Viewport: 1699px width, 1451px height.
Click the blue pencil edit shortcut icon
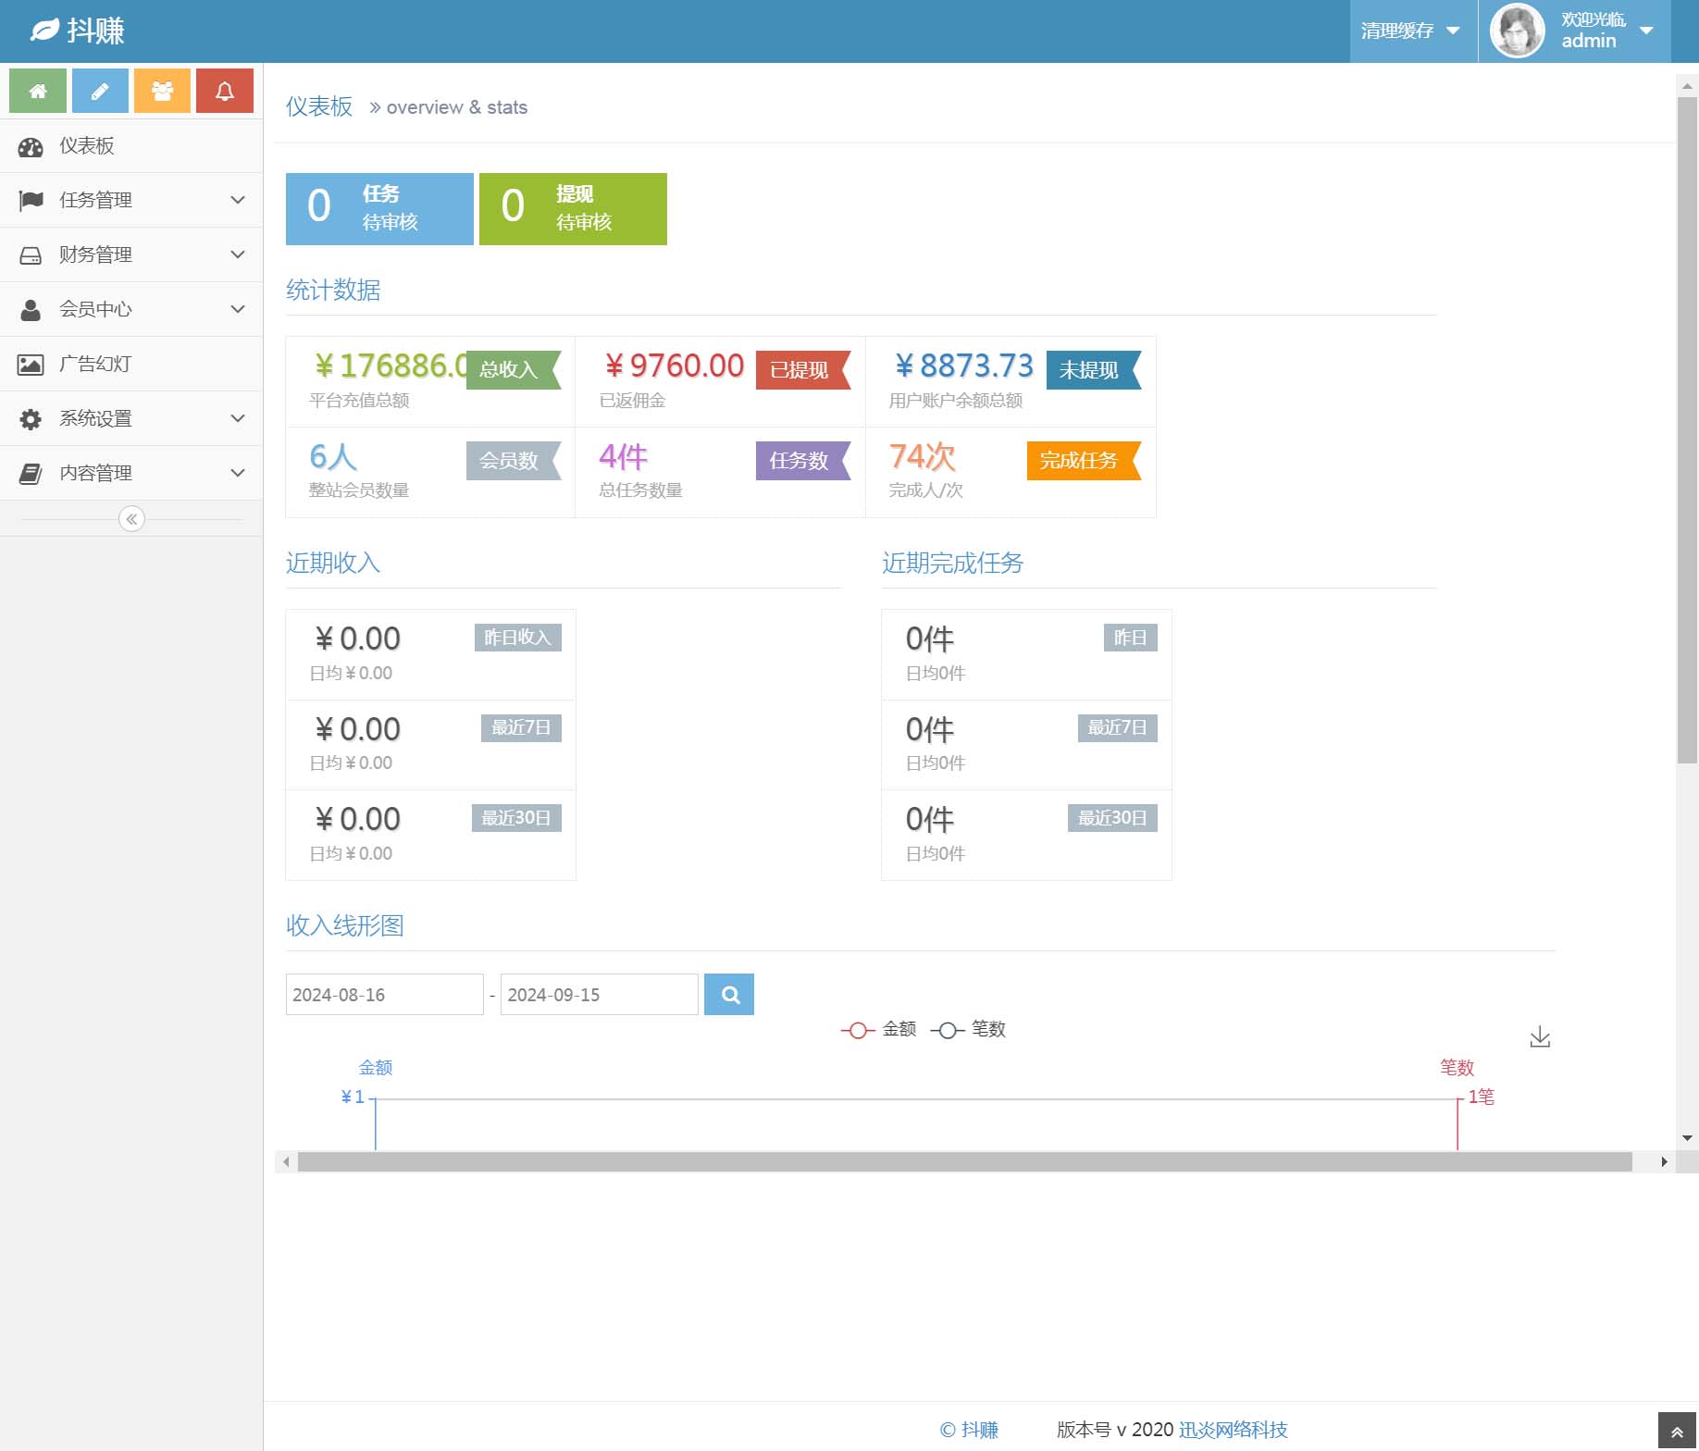point(100,91)
